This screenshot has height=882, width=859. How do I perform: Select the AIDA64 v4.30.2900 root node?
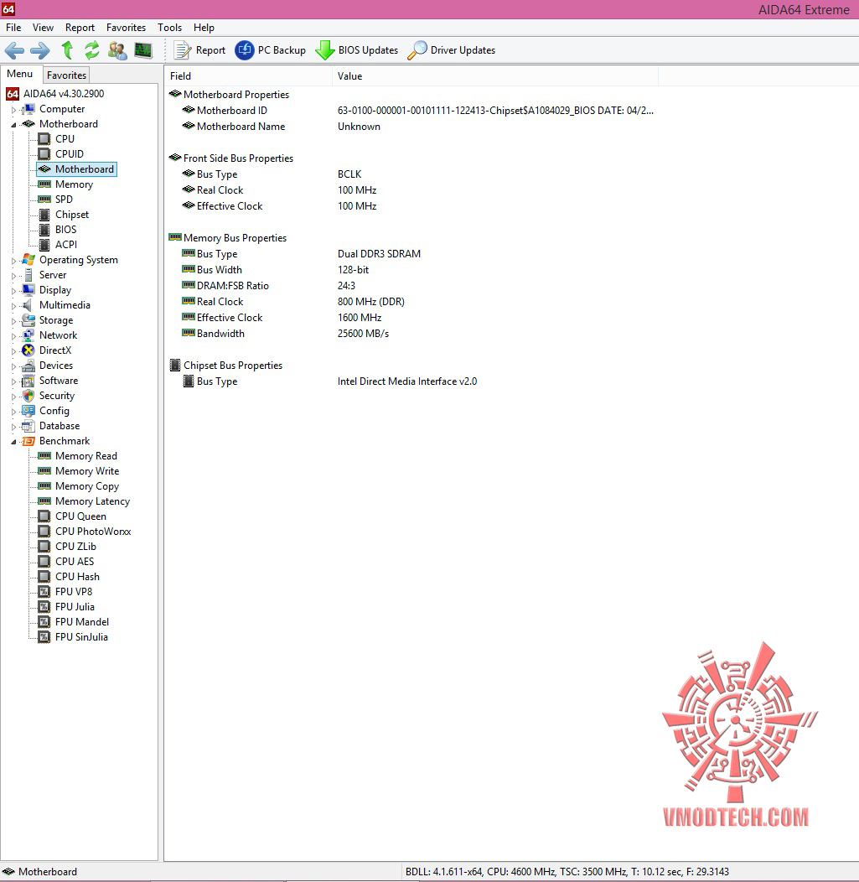(55, 94)
